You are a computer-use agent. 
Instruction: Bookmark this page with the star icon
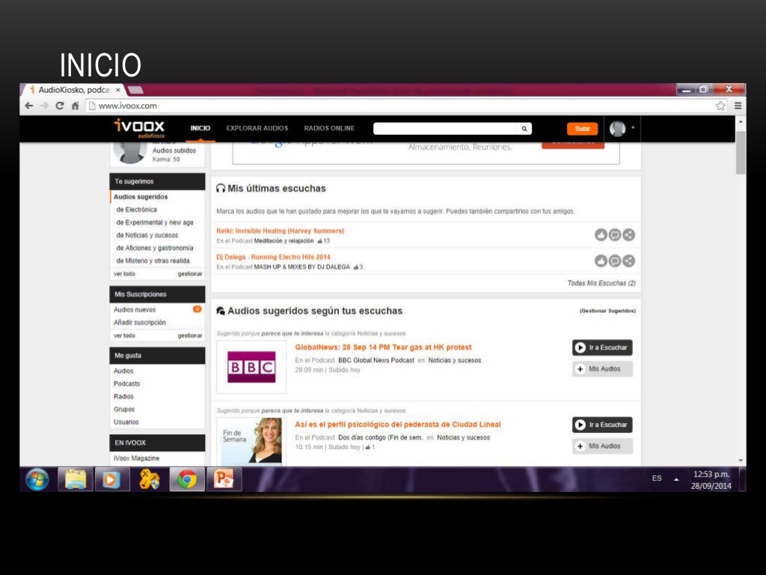click(x=720, y=106)
